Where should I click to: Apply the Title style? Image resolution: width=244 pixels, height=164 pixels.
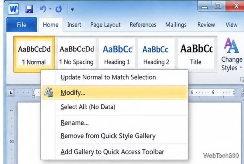point(196,54)
